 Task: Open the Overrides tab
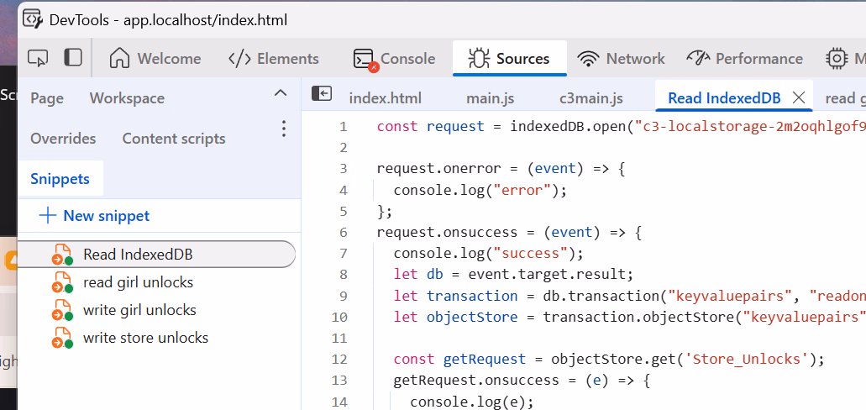(x=63, y=139)
